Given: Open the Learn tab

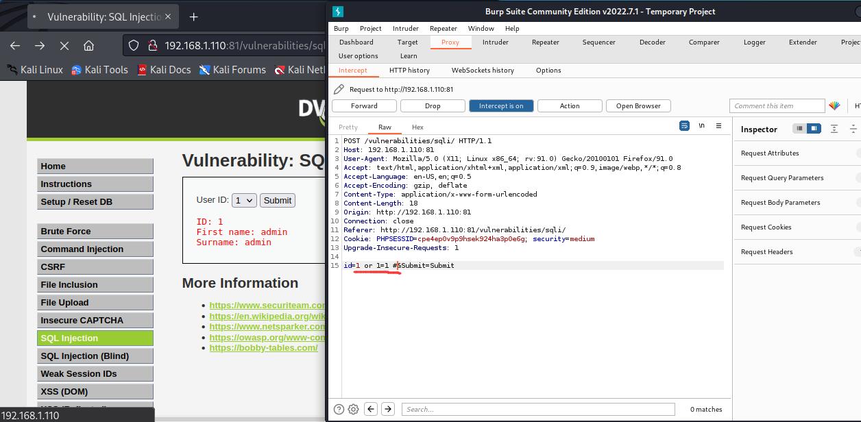Looking at the screenshot, I should point(409,55).
